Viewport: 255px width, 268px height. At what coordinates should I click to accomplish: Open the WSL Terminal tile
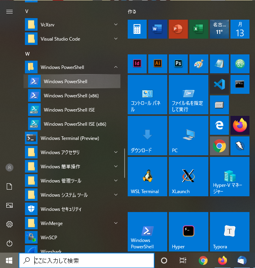(x=147, y=177)
